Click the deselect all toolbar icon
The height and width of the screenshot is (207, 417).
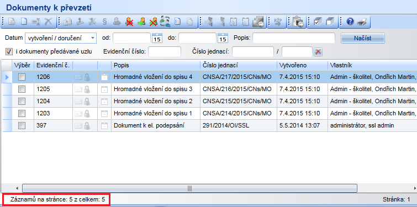(330, 22)
